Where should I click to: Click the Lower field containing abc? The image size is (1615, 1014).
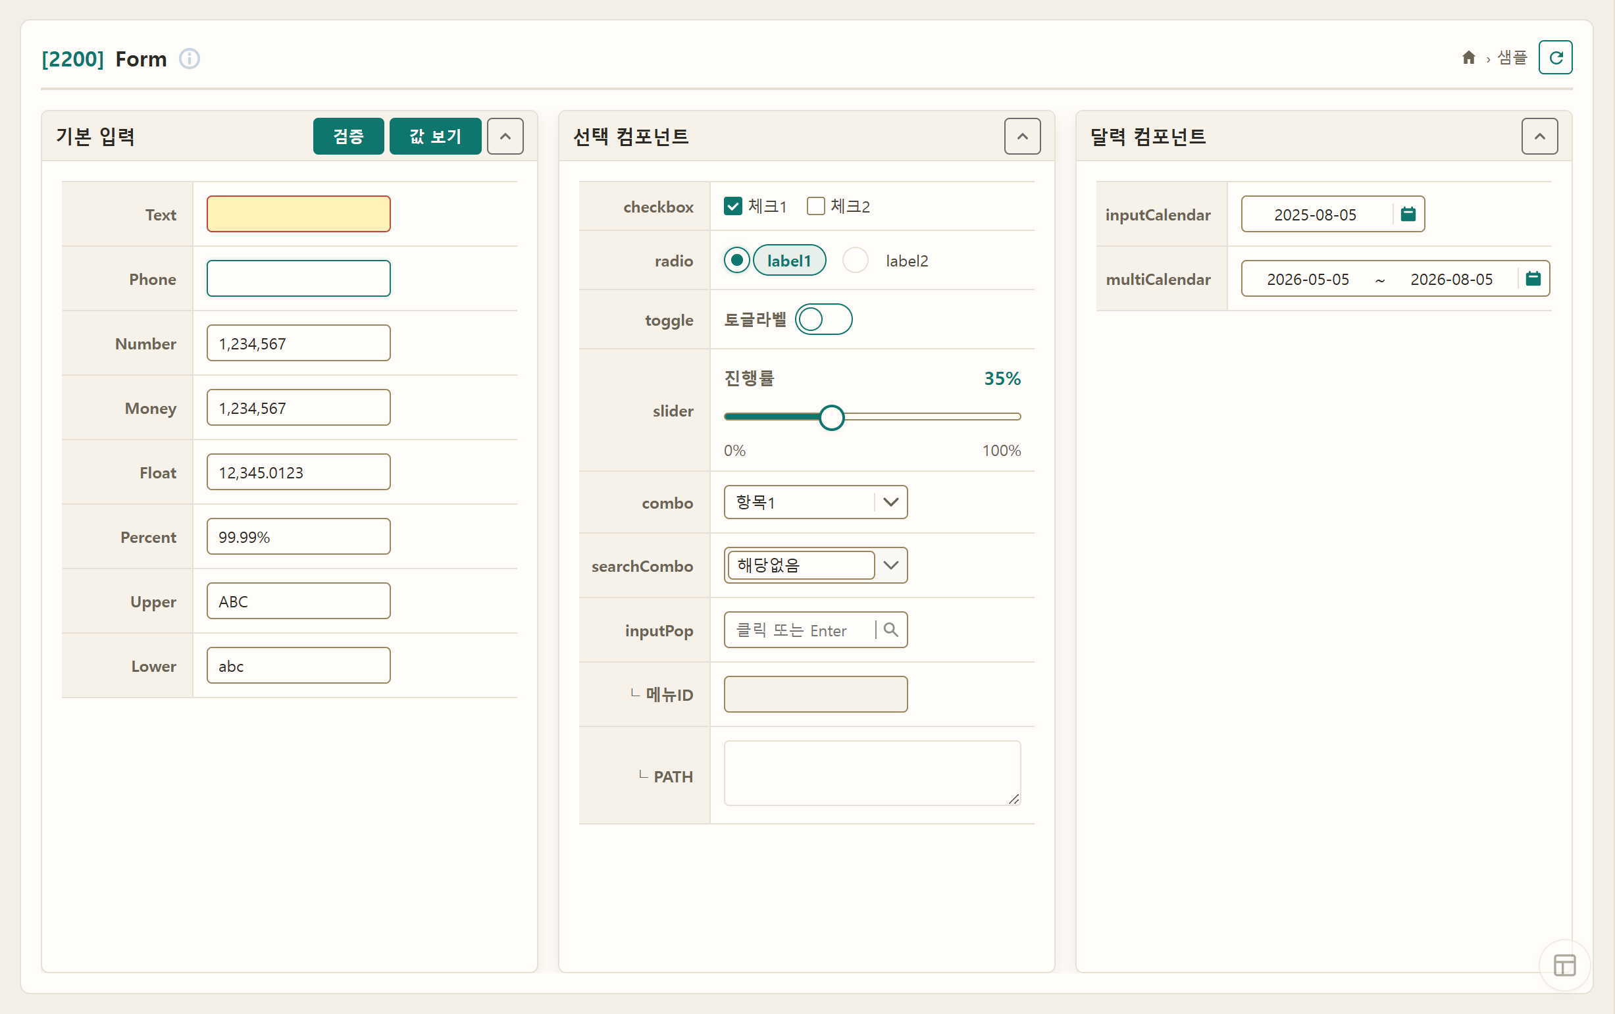(299, 665)
